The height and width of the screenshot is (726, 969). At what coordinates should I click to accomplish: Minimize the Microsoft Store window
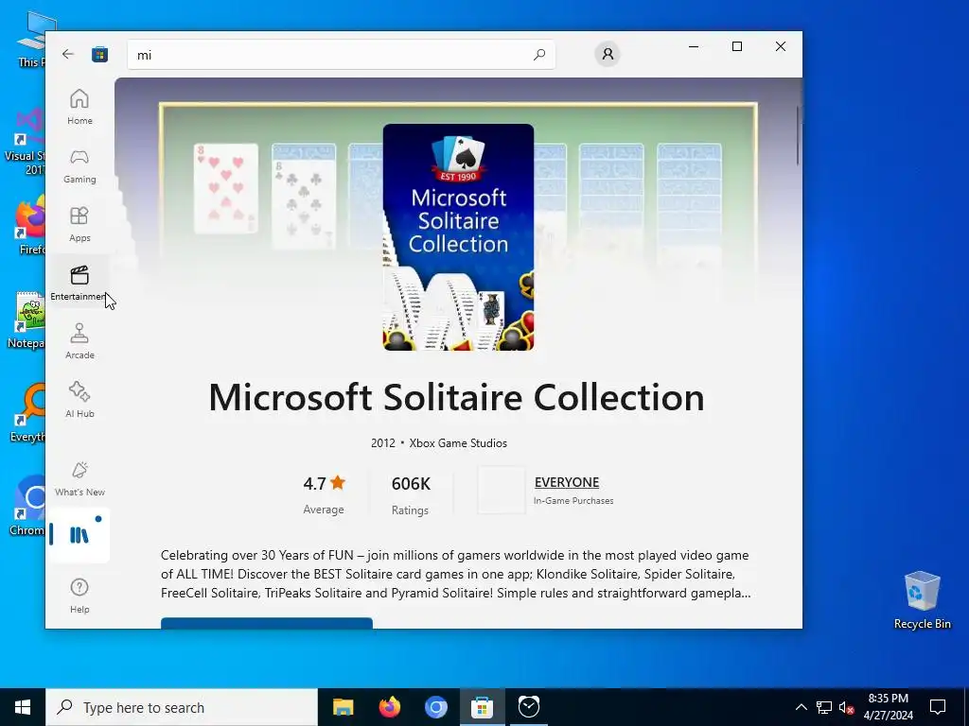coord(694,47)
